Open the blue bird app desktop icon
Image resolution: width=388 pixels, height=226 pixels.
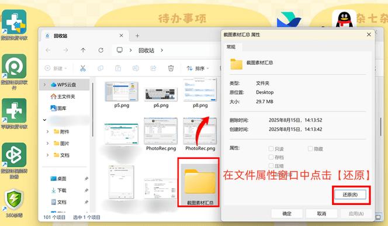pyautogui.click(x=289, y=19)
